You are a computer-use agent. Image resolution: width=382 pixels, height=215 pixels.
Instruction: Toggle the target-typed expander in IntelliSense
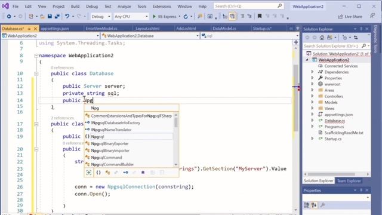[89, 173]
